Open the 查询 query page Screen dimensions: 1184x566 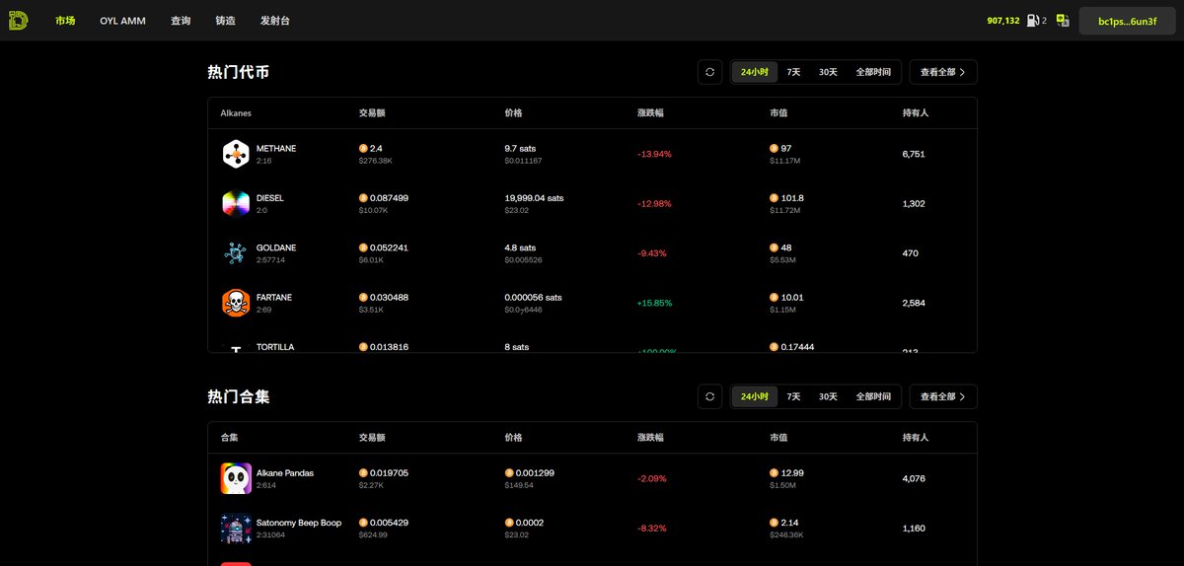tap(181, 21)
